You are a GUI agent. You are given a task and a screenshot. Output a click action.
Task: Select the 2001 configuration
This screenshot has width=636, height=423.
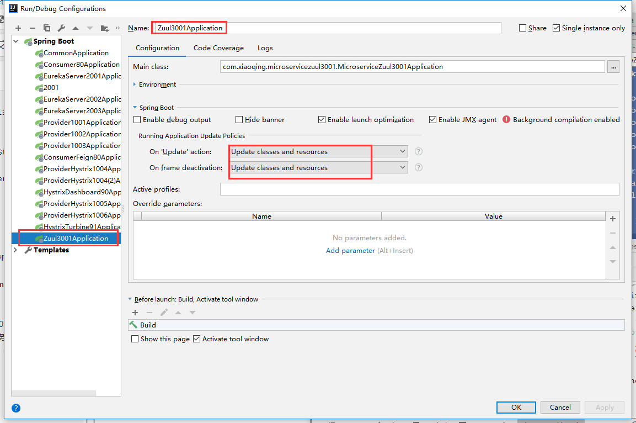51,88
